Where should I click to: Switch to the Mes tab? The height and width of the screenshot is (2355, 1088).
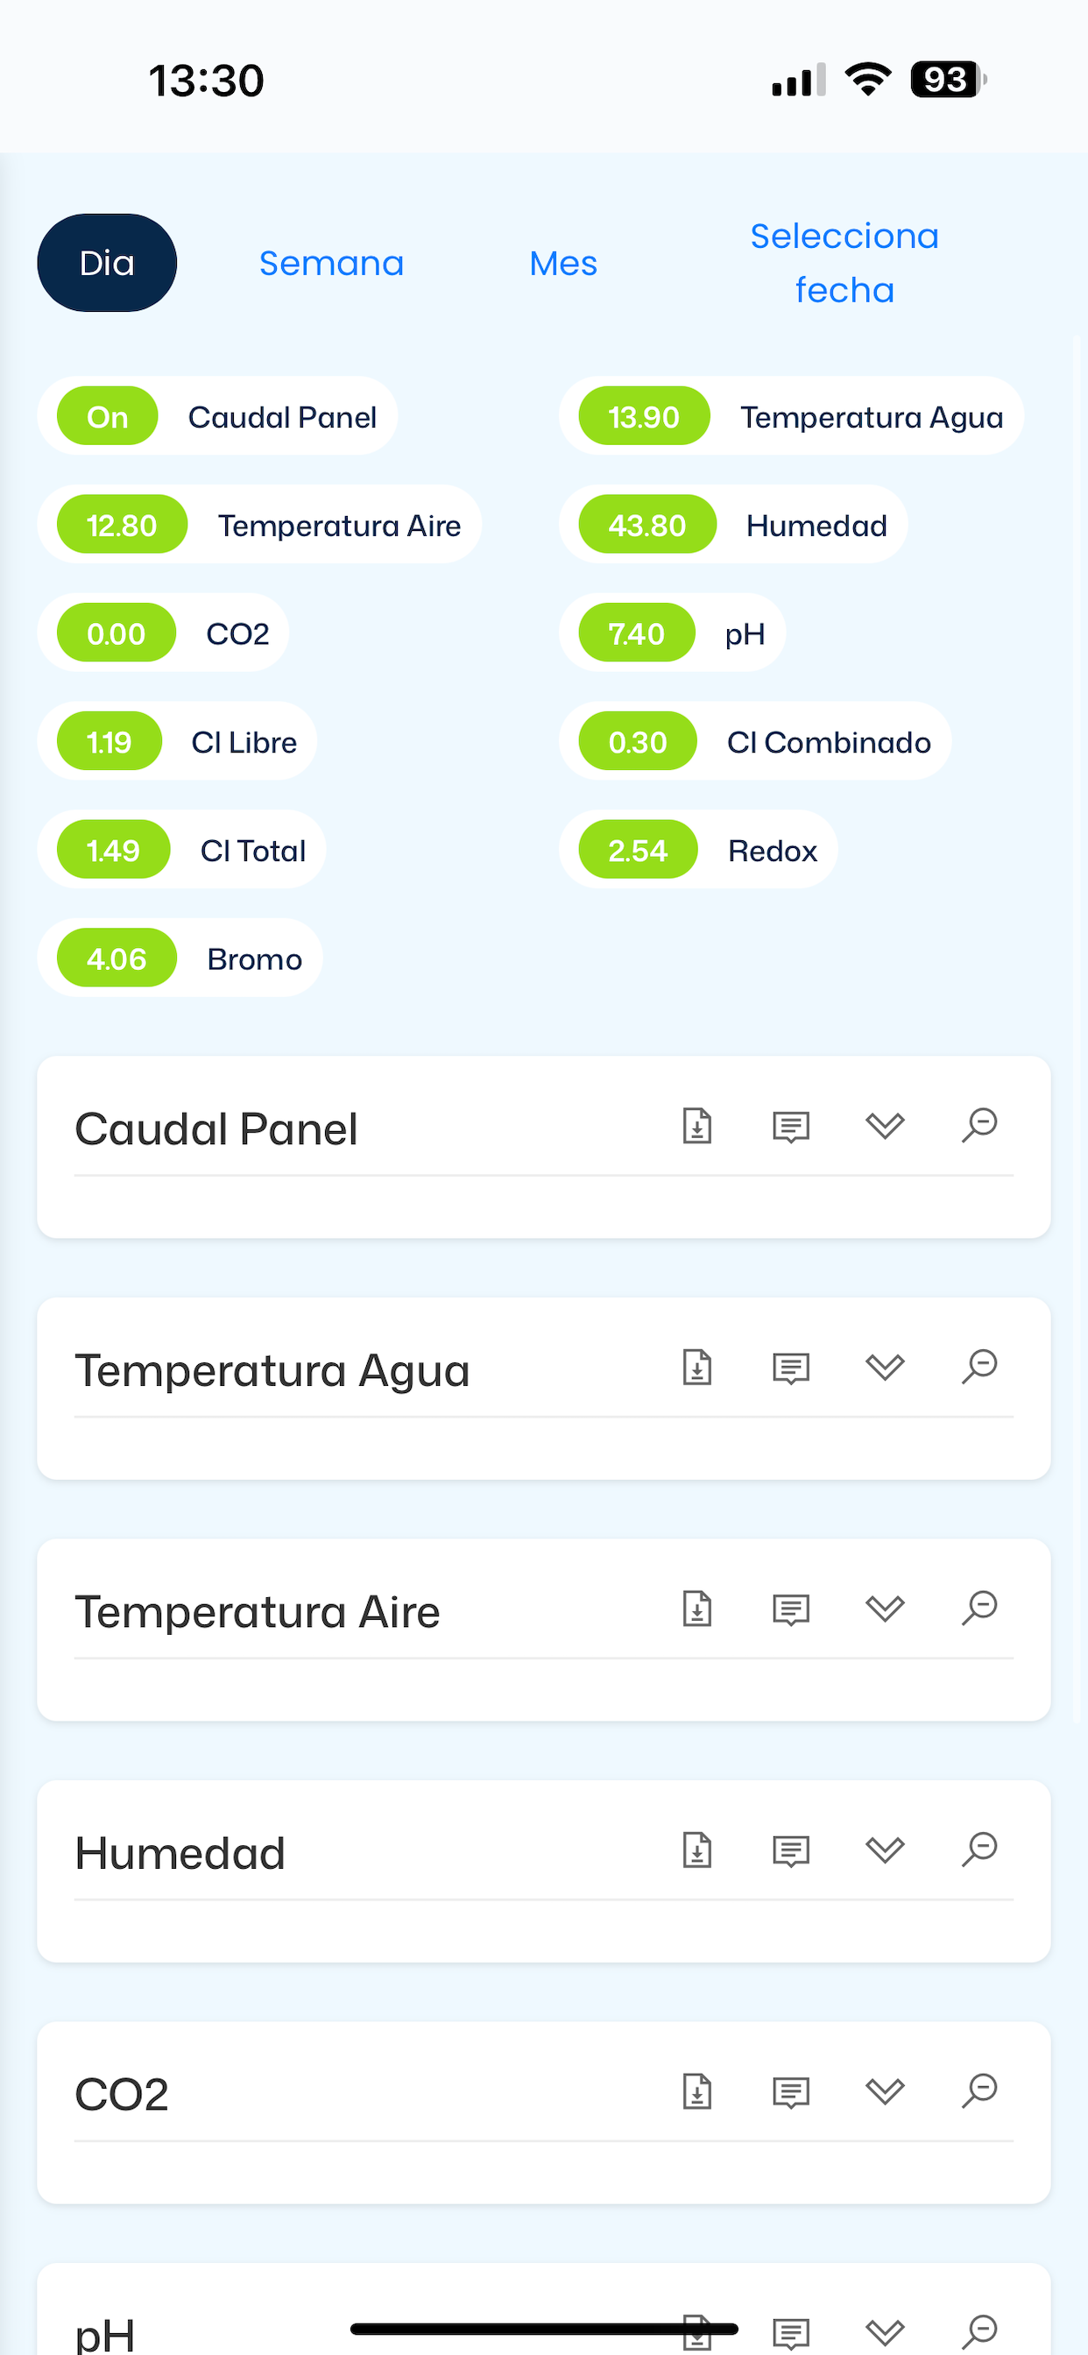tap(563, 264)
